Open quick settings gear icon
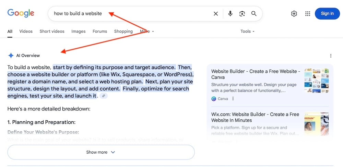Screen dimensions: 343x167 coord(294,14)
